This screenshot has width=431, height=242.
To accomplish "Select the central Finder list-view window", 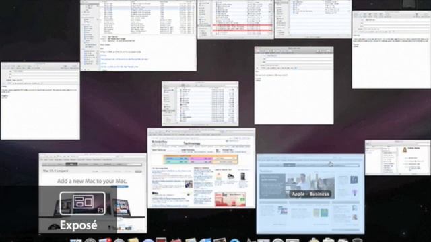I will click(200, 104).
